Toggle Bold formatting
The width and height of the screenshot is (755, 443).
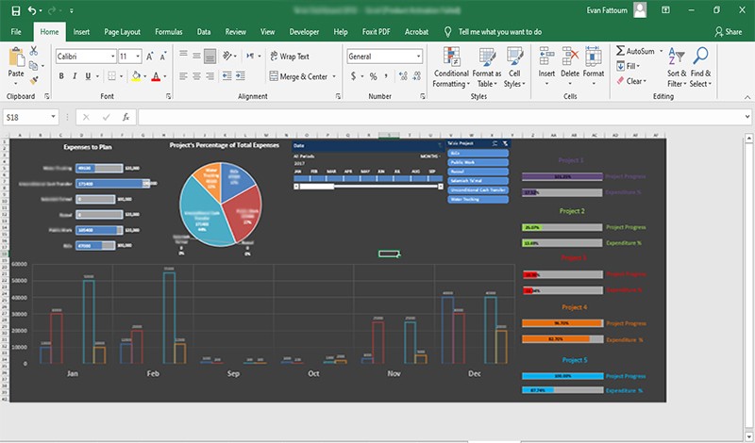tap(61, 76)
